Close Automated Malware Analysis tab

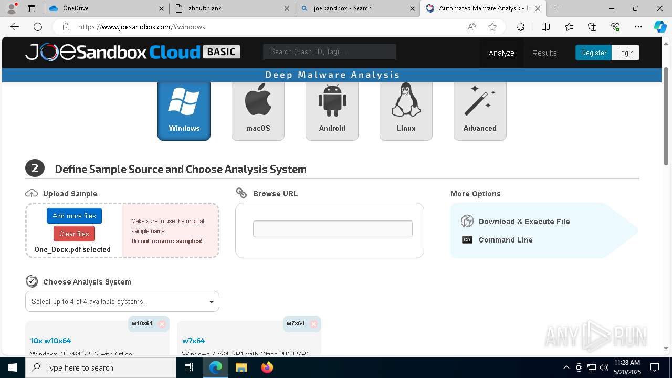coord(538,8)
